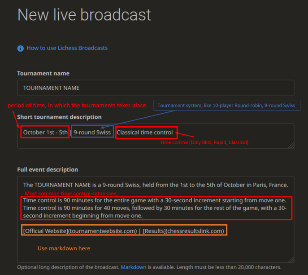Click "Most common time control" red annotation
Screen dimensions: 308x275
pyautogui.click(x=71, y=193)
